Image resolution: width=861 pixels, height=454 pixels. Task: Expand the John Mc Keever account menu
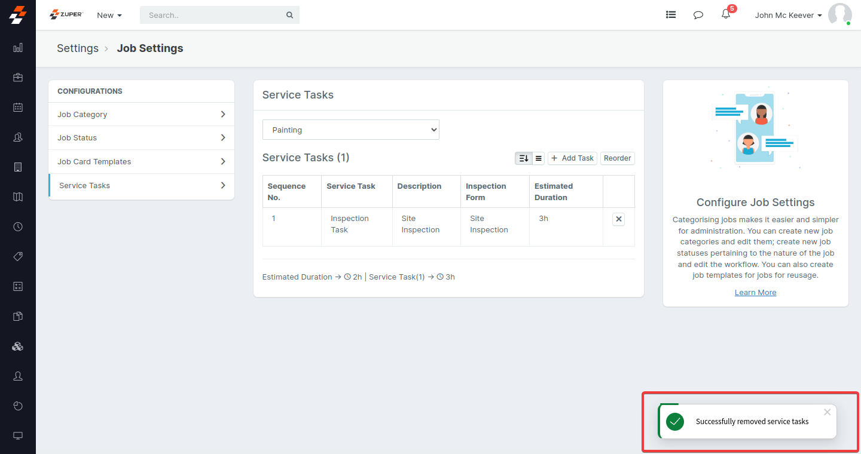pos(788,16)
